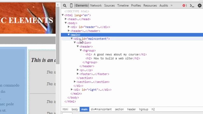203x114 pixels.
Task: Select the closing main tag line
Action: click(76, 94)
